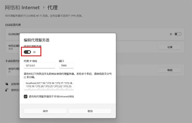The height and width of the screenshot is (123, 192).
Task: Click the 编辑代理服务器 dialog title
Action: (x=37, y=40)
